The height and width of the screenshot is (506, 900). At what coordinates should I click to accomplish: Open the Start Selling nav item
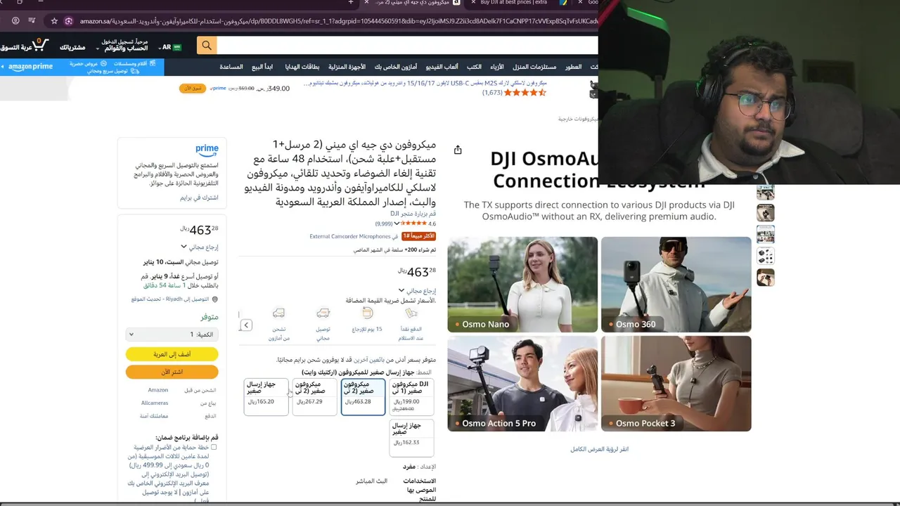point(262,67)
